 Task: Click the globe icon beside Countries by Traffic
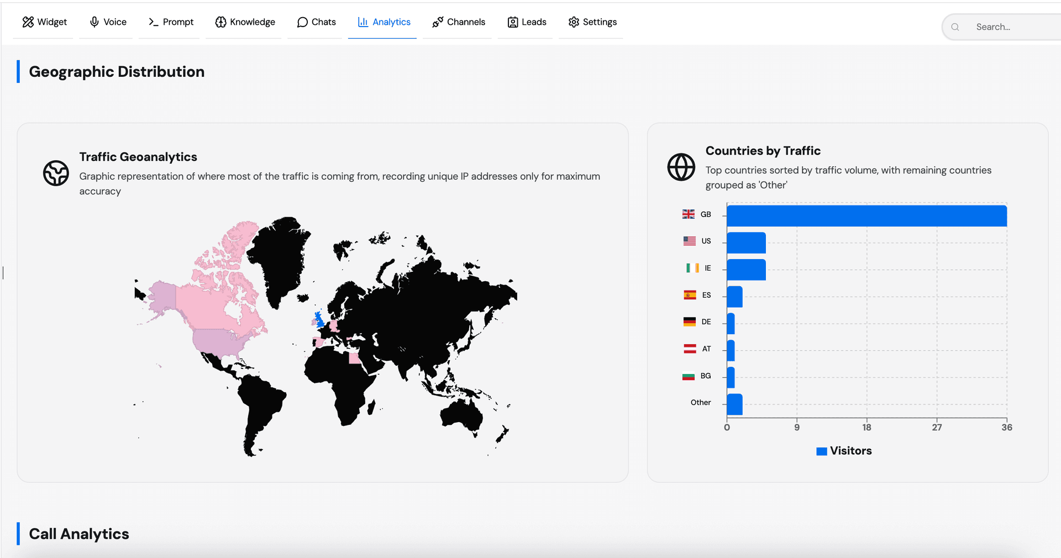681,167
